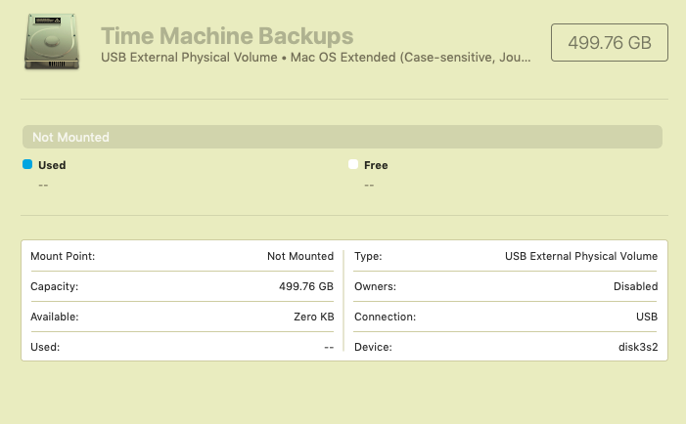Select the Capacity row label

pyautogui.click(x=54, y=286)
